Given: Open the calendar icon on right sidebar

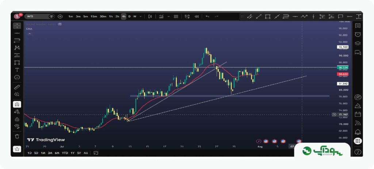Looking at the screenshot, I should coord(358,114).
